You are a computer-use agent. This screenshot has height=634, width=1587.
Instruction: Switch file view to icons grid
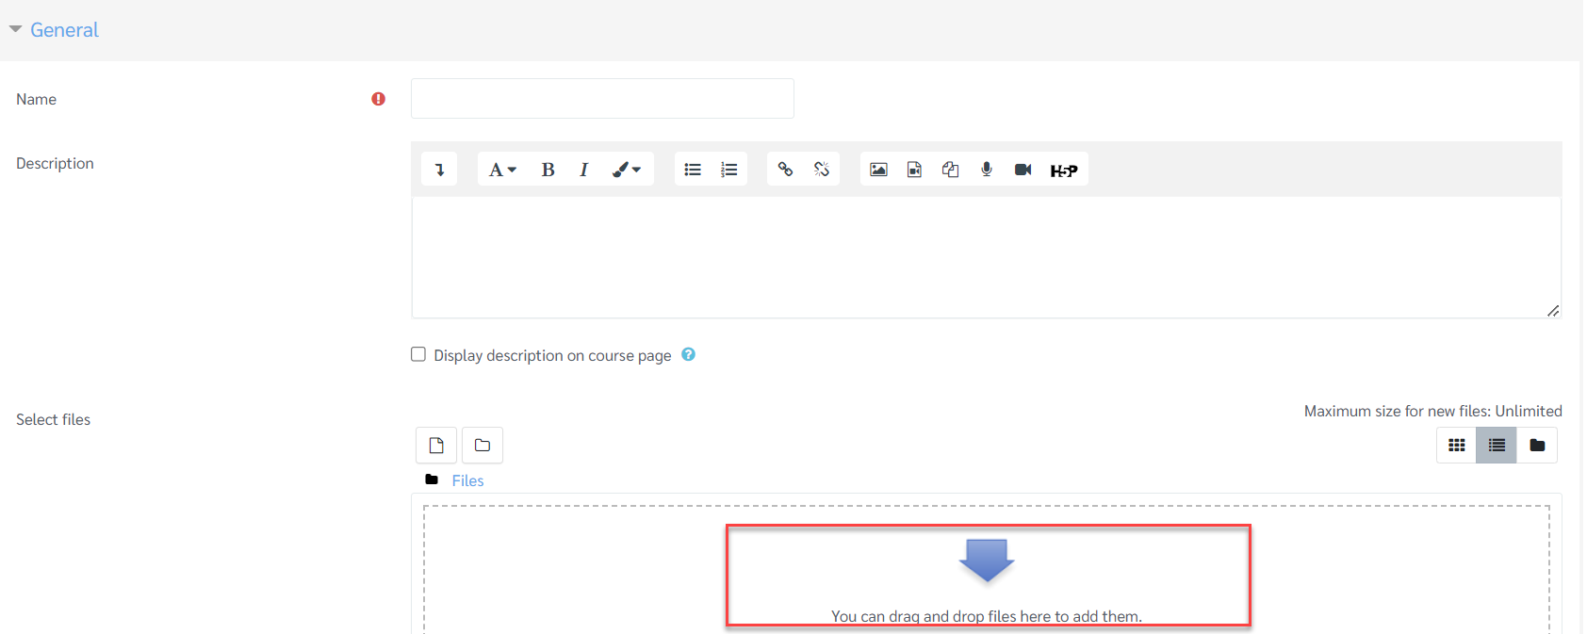[x=1456, y=446]
